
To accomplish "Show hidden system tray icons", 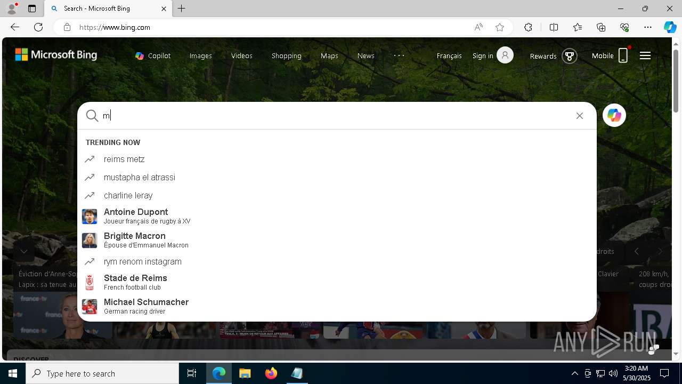I will 574,373.
